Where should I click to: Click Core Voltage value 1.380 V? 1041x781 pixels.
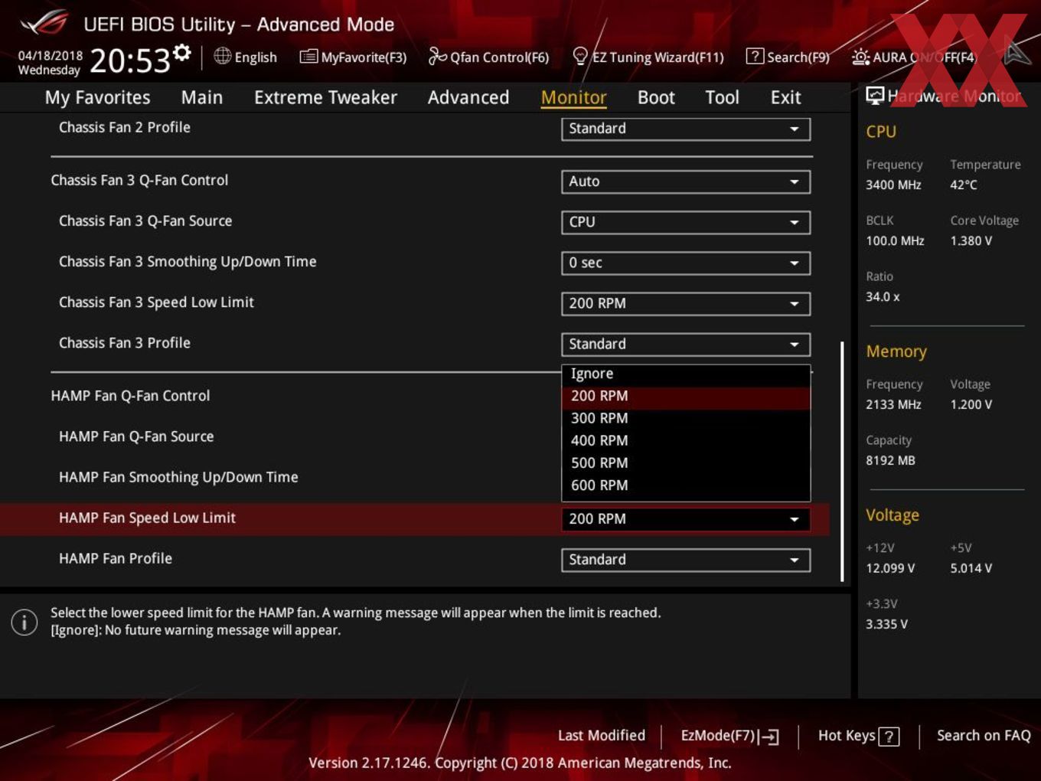(x=971, y=240)
